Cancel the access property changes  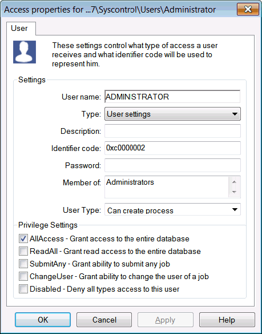104,320
